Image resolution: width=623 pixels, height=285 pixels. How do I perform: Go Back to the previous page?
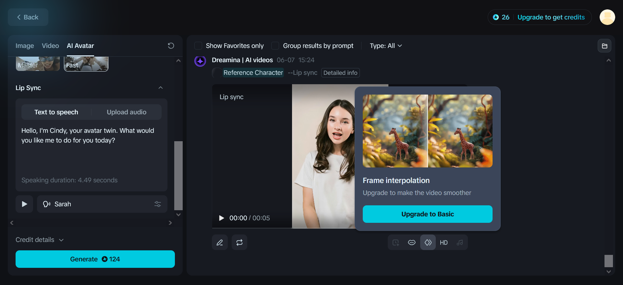coord(28,17)
